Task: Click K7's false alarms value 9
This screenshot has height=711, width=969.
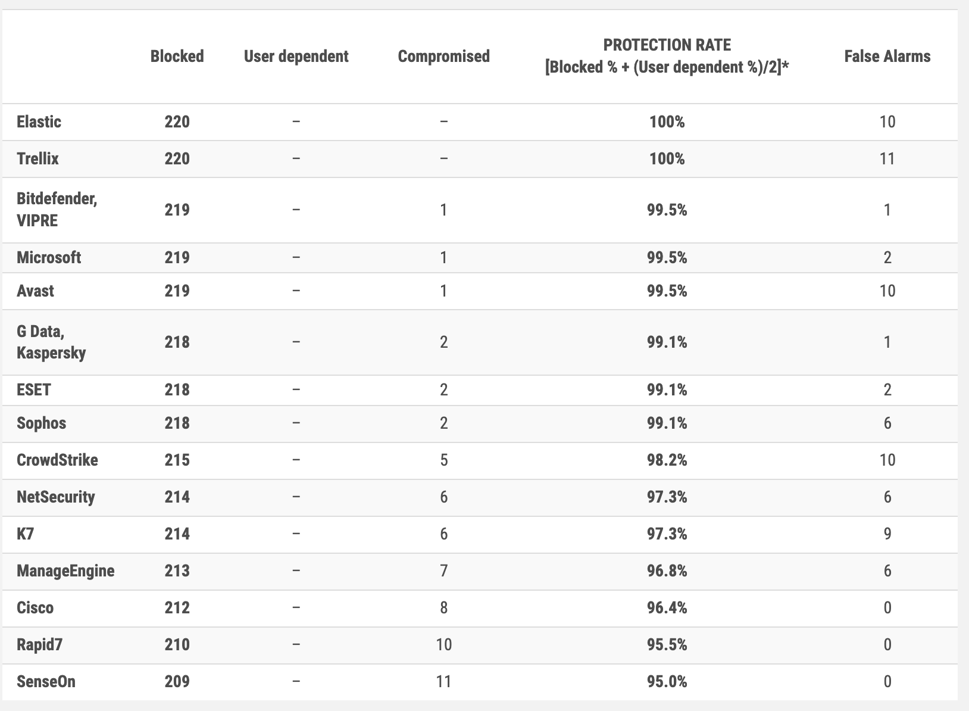Action: [x=887, y=534]
